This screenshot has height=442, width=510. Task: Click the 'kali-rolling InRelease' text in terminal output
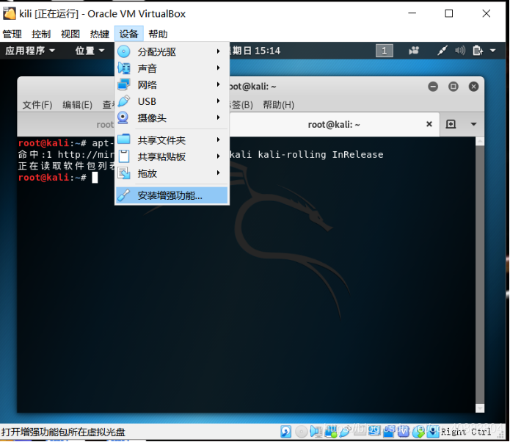tap(321, 155)
